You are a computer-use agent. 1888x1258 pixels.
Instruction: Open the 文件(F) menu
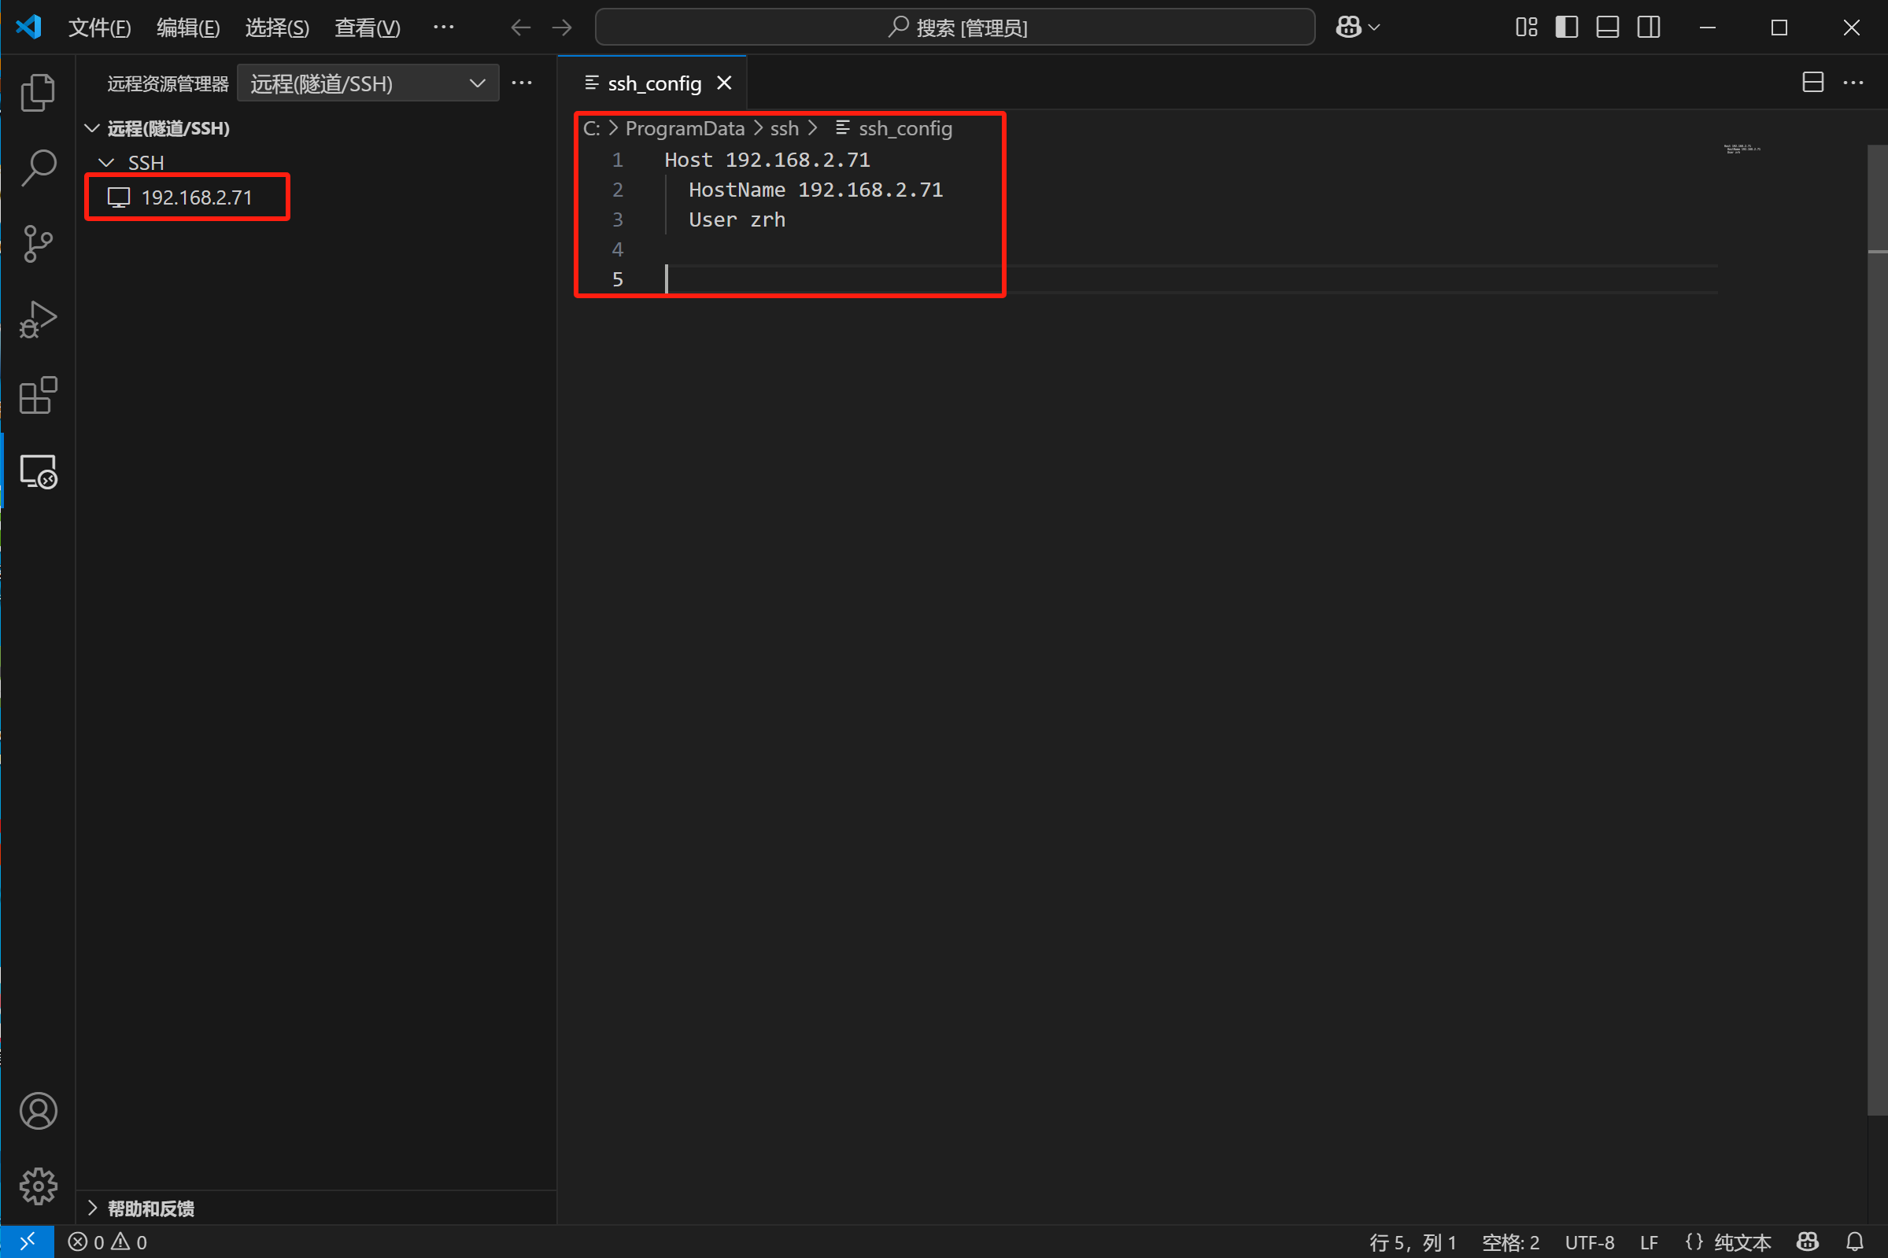pos(99,28)
